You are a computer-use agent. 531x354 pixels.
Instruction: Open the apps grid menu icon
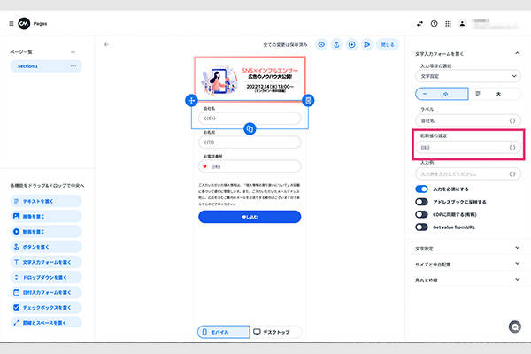(x=448, y=22)
